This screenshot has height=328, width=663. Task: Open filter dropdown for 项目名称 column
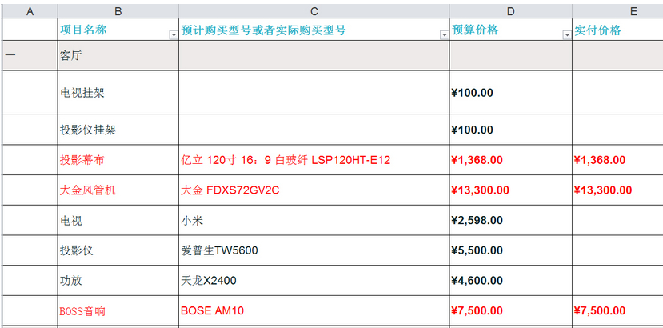pos(174,35)
